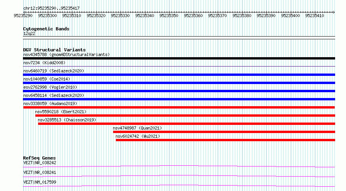This screenshot has width=346, height=191.
Task: Select the VEZT|NR_038242 transcript label
Action: (x=40, y=163)
